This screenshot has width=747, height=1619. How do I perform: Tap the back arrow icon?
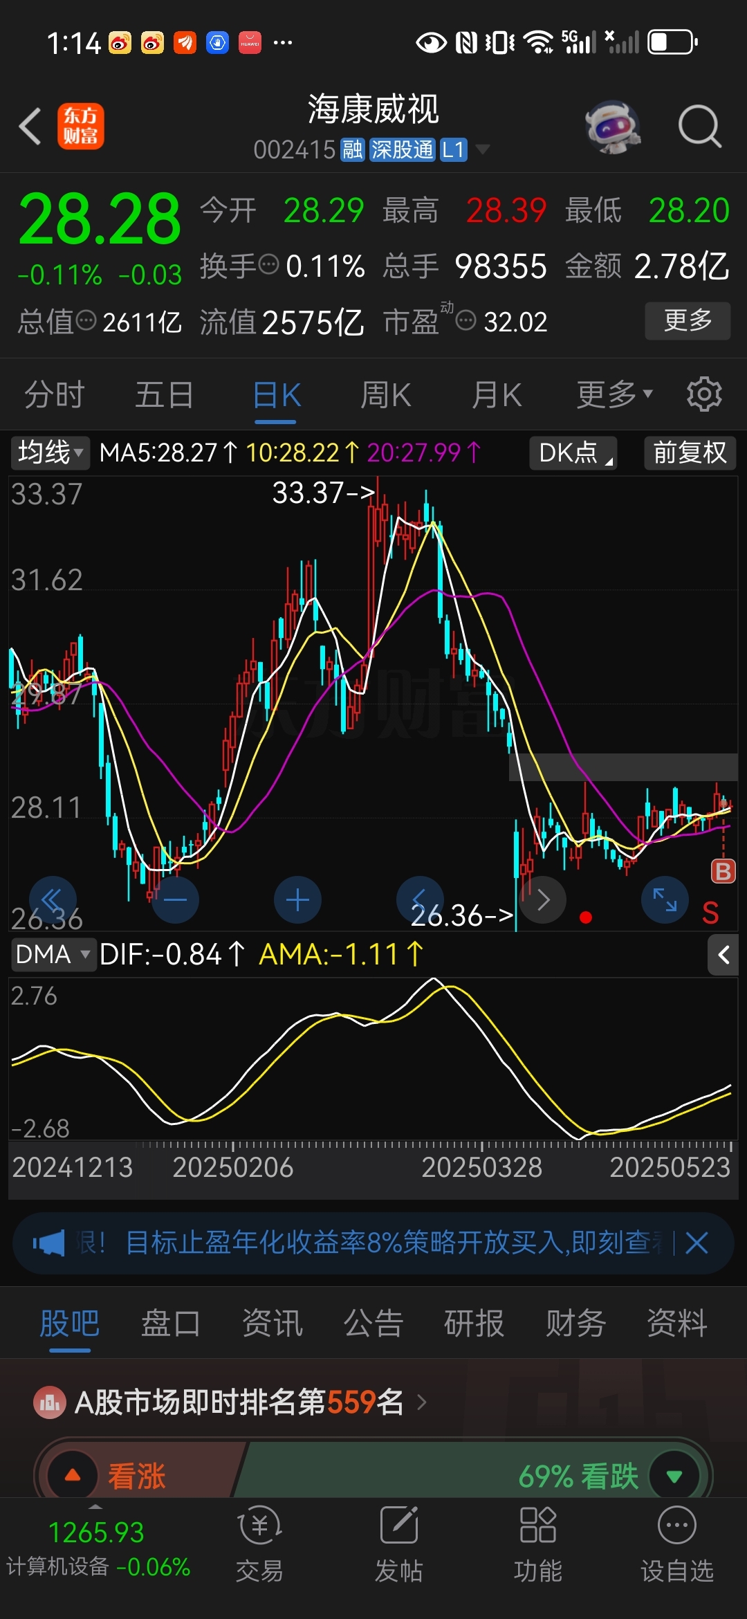[30, 127]
